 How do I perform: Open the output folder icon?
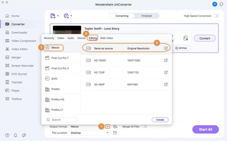point(115,133)
